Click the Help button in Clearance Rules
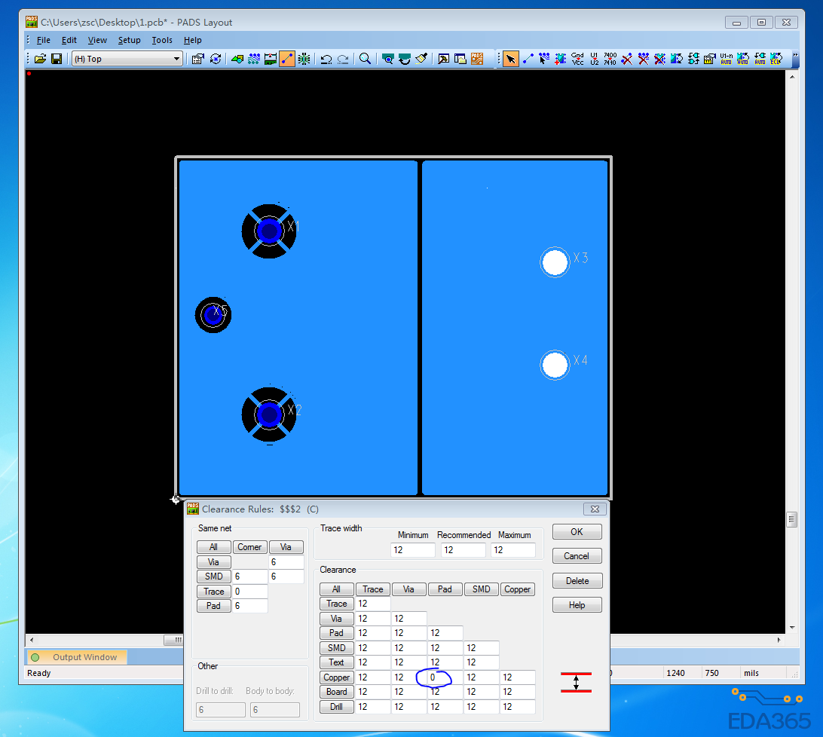The width and height of the screenshot is (823, 737). [577, 604]
